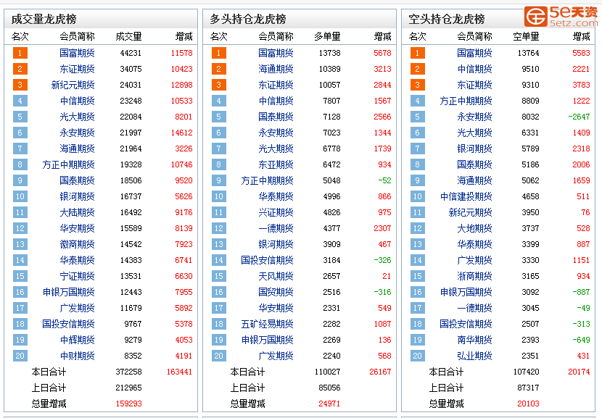This screenshot has width=602, height=418.
Task: Click 广发期货 ranked 20 in 多头持仓龙虎榜
Action: pos(276,356)
